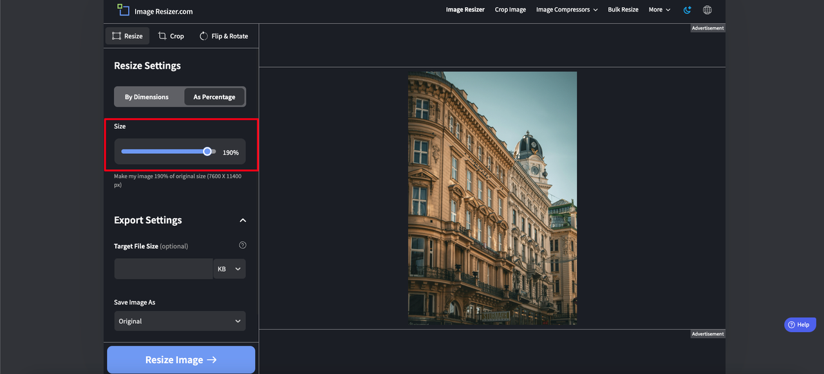Click the Resize Settings heading
Viewport: 824px width, 374px height.
pyautogui.click(x=147, y=66)
